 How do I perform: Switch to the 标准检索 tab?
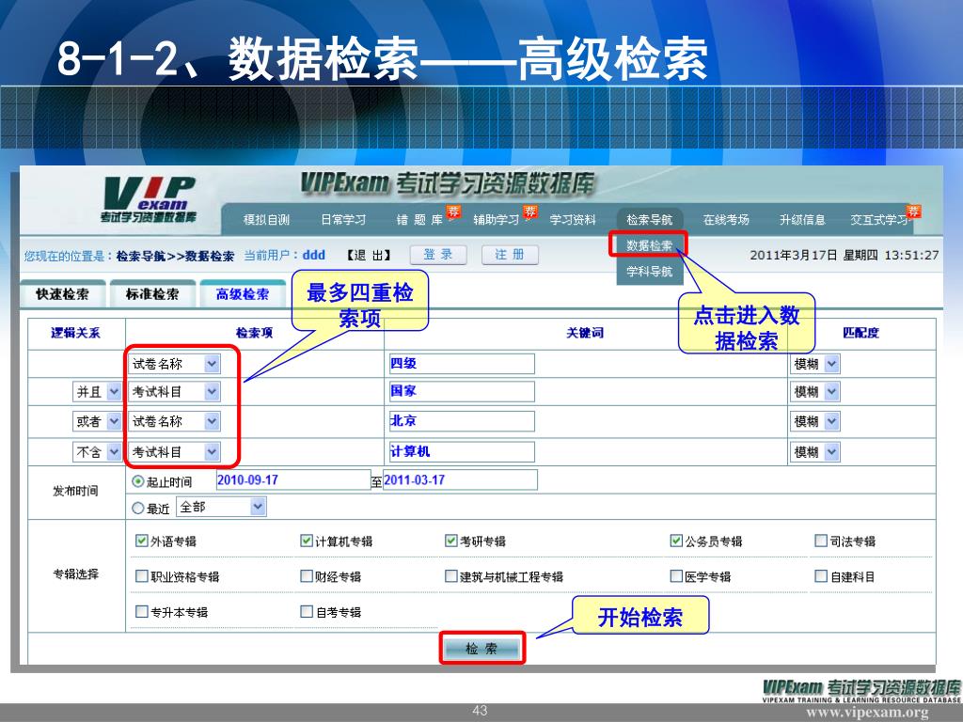click(152, 294)
